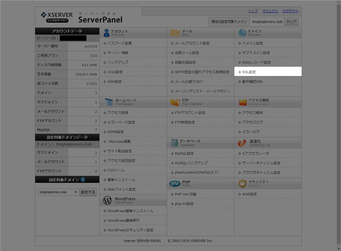Open FTPアカウント設定
The image size is (341, 251).
[190, 113]
